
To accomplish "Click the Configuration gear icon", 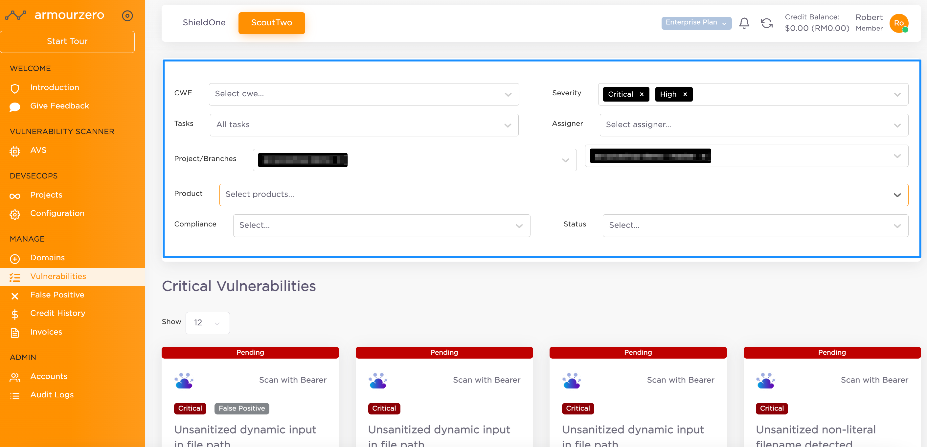I will tap(15, 214).
